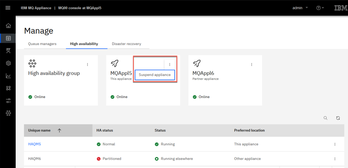Click Partner appliance label under MQAppl6

205,79
